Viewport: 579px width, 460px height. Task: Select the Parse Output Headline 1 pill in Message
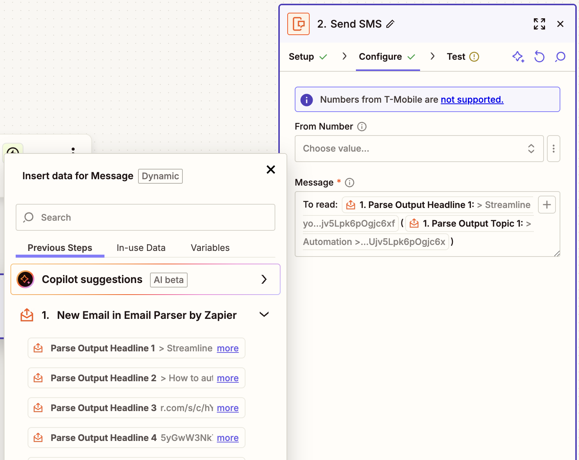coord(438,205)
